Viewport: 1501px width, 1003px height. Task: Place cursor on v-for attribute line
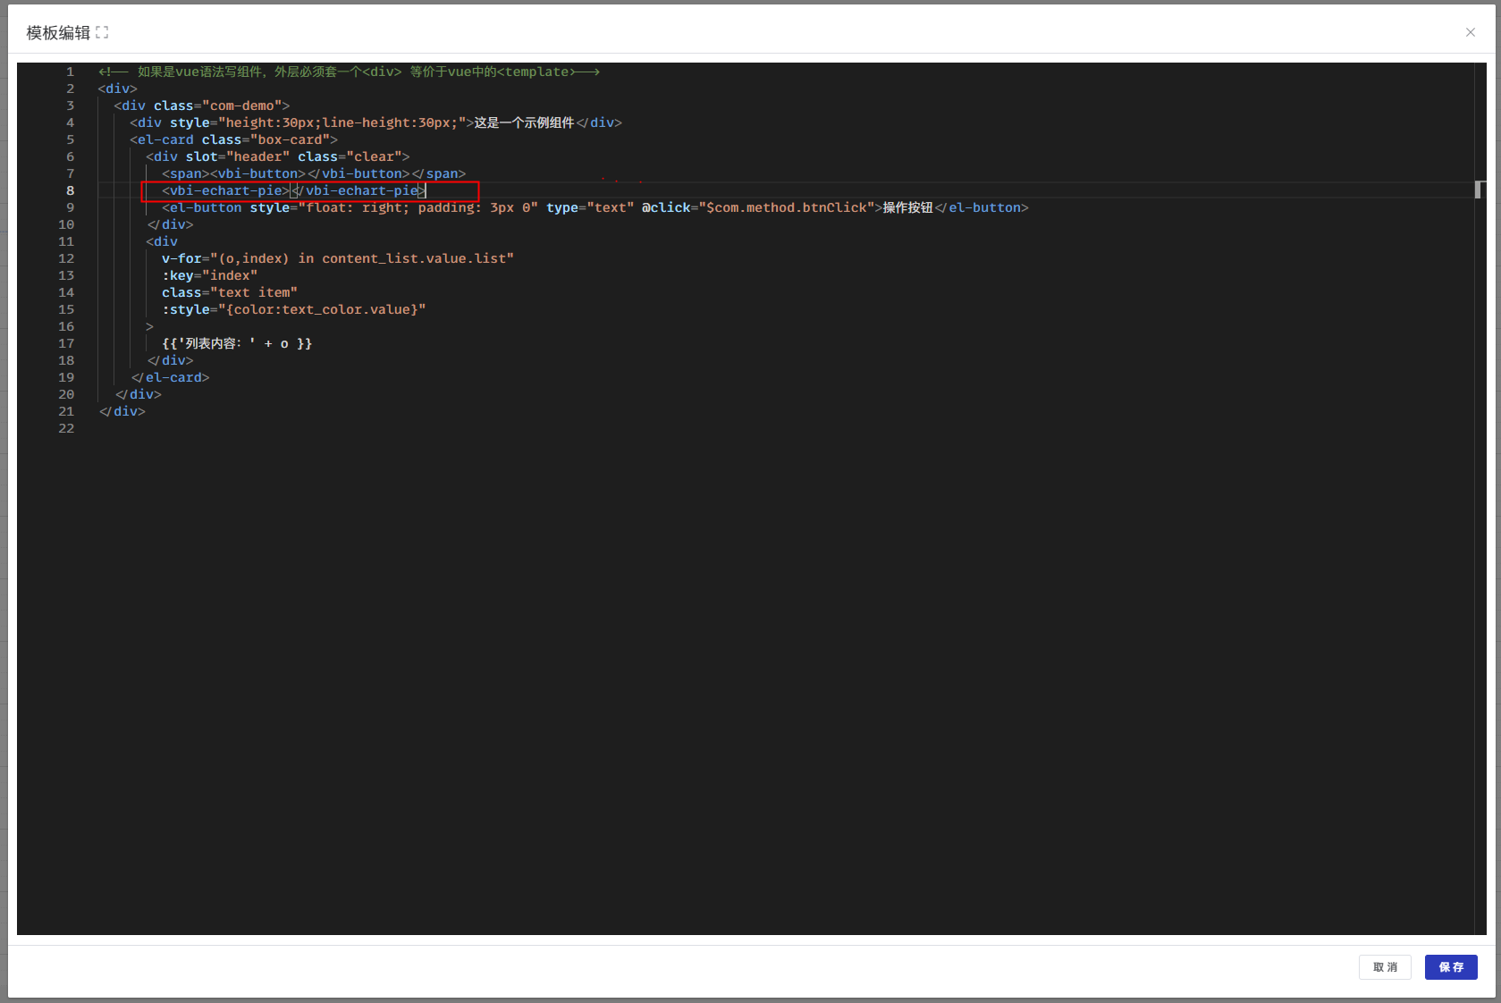coord(337,258)
